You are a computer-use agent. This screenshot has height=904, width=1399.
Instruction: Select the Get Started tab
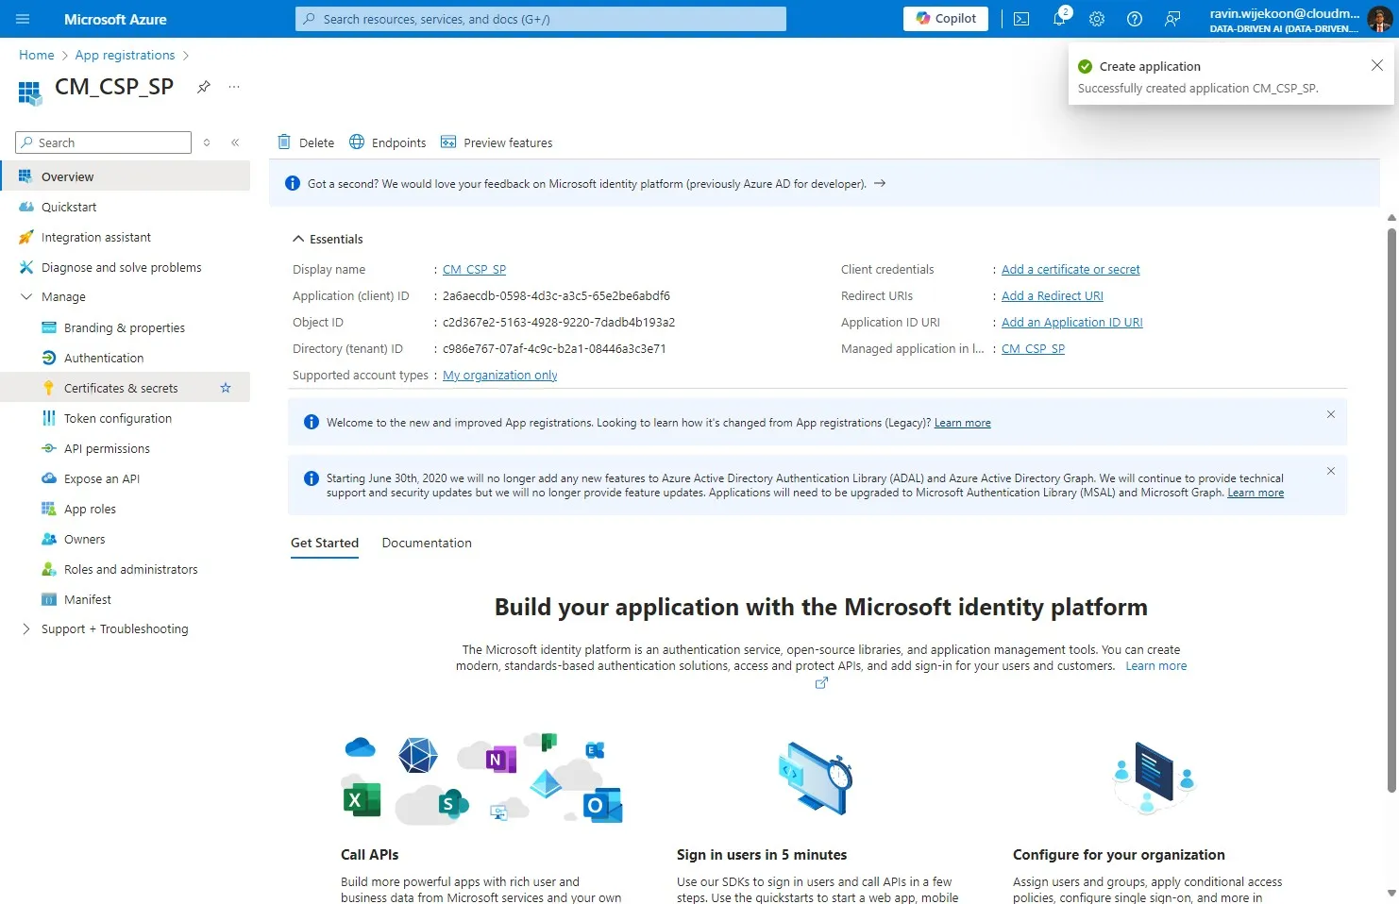tap(325, 543)
